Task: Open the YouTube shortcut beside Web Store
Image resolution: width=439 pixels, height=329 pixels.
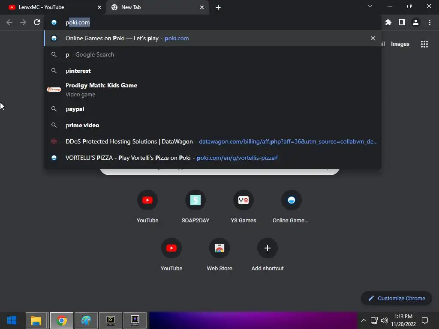Action: point(171,255)
